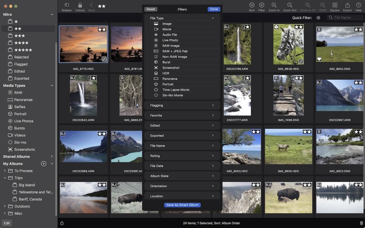This screenshot has width=365, height=228.
Task: Click the share icon in the bottom bar
Action: (62, 223)
